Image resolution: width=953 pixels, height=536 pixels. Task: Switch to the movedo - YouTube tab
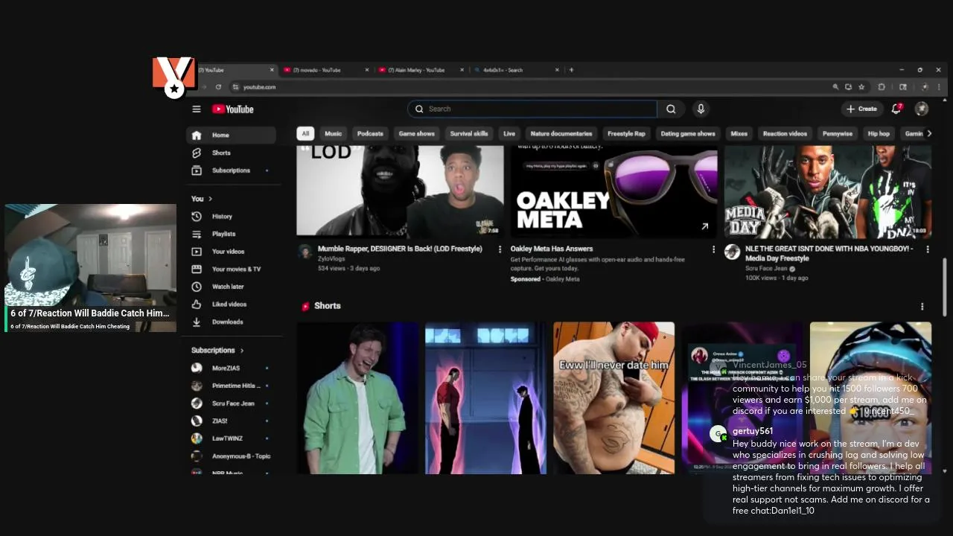pos(326,70)
